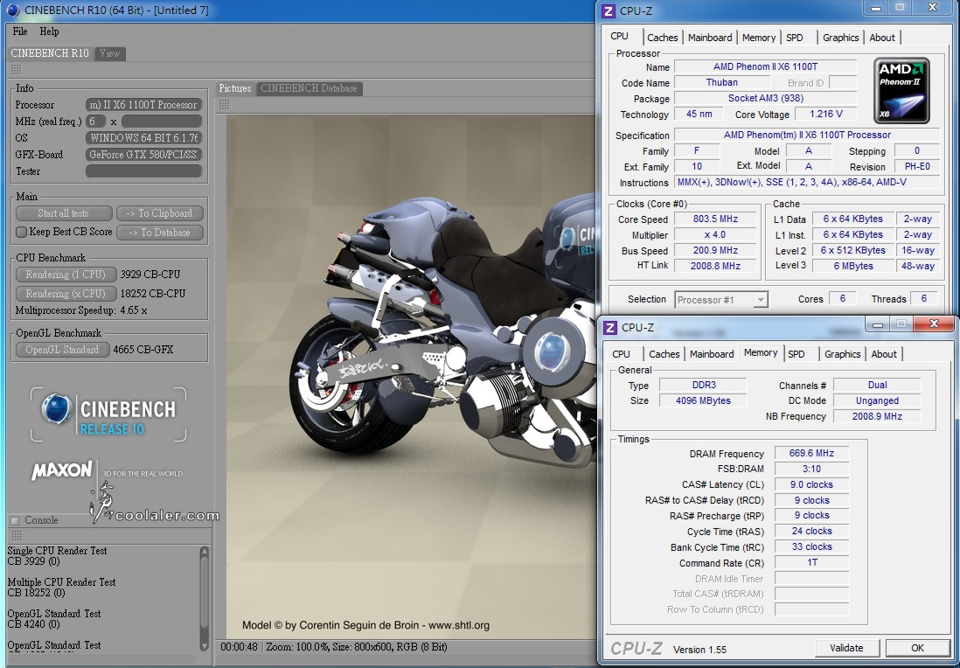Viewport: 960px width, 668px height.
Task: Click the CPU-Z icon in the upper CPU-Z title bar
Action: (x=609, y=11)
